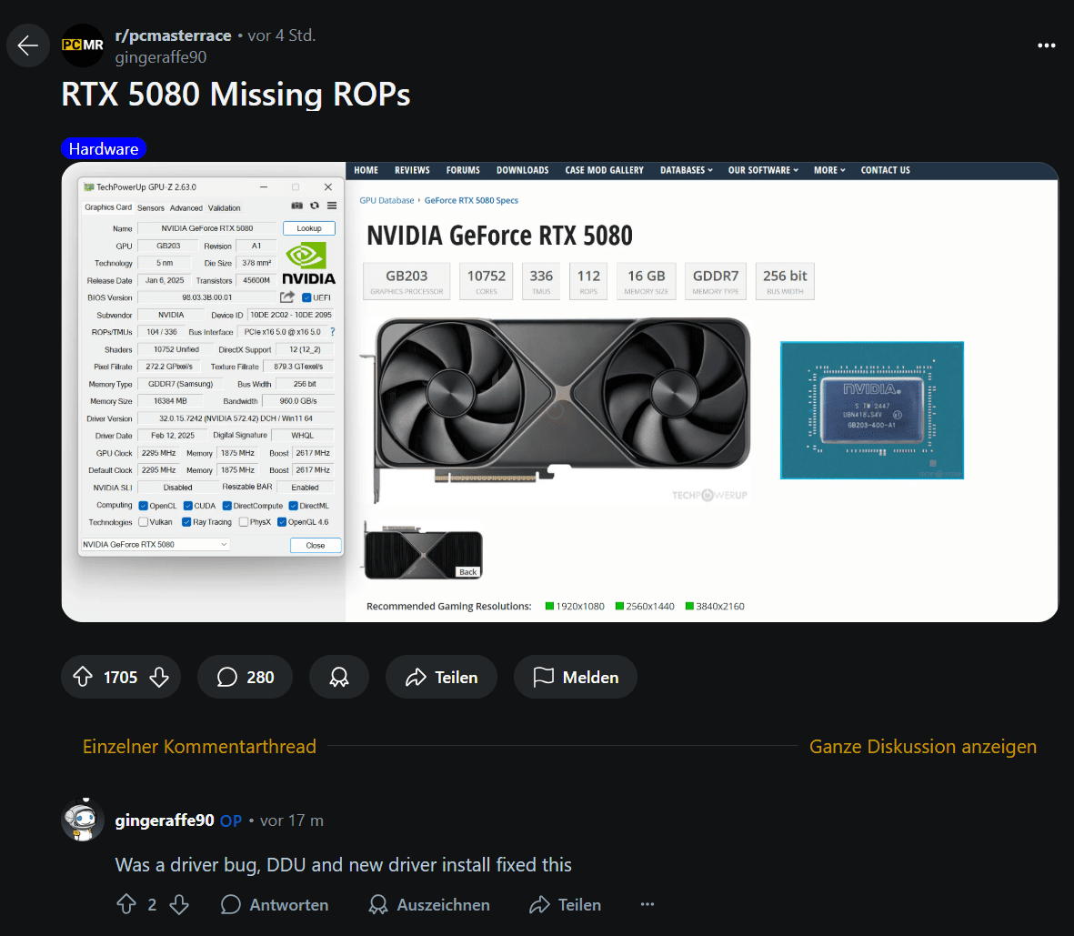
Task: Open gingeraffe90 profile under subreddit name
Action: (x=161, y=57)
